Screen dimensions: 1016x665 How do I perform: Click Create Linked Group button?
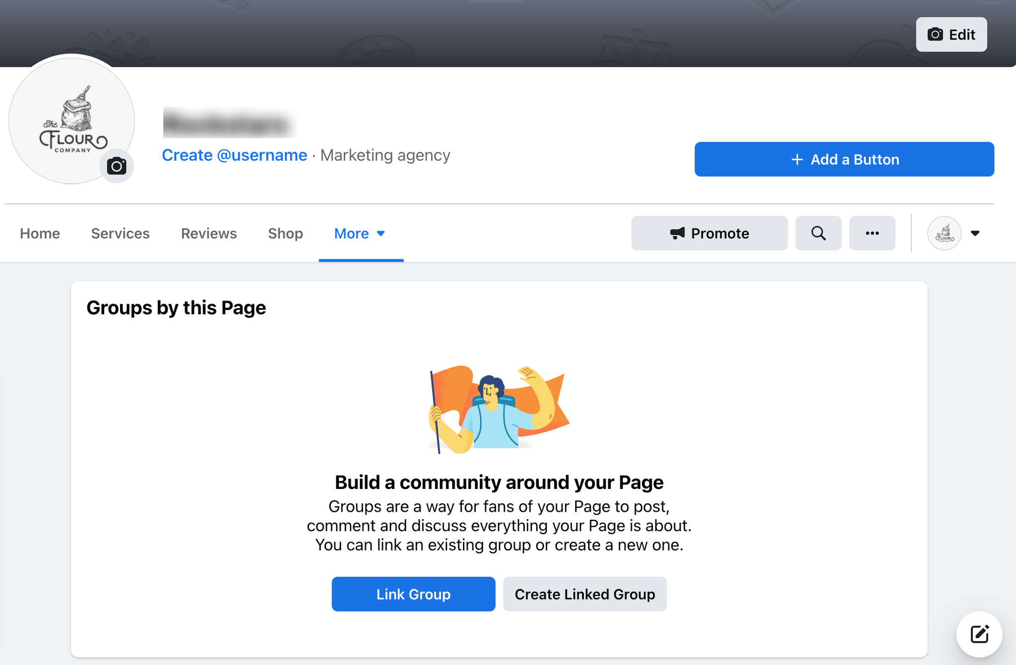[584, 594]
